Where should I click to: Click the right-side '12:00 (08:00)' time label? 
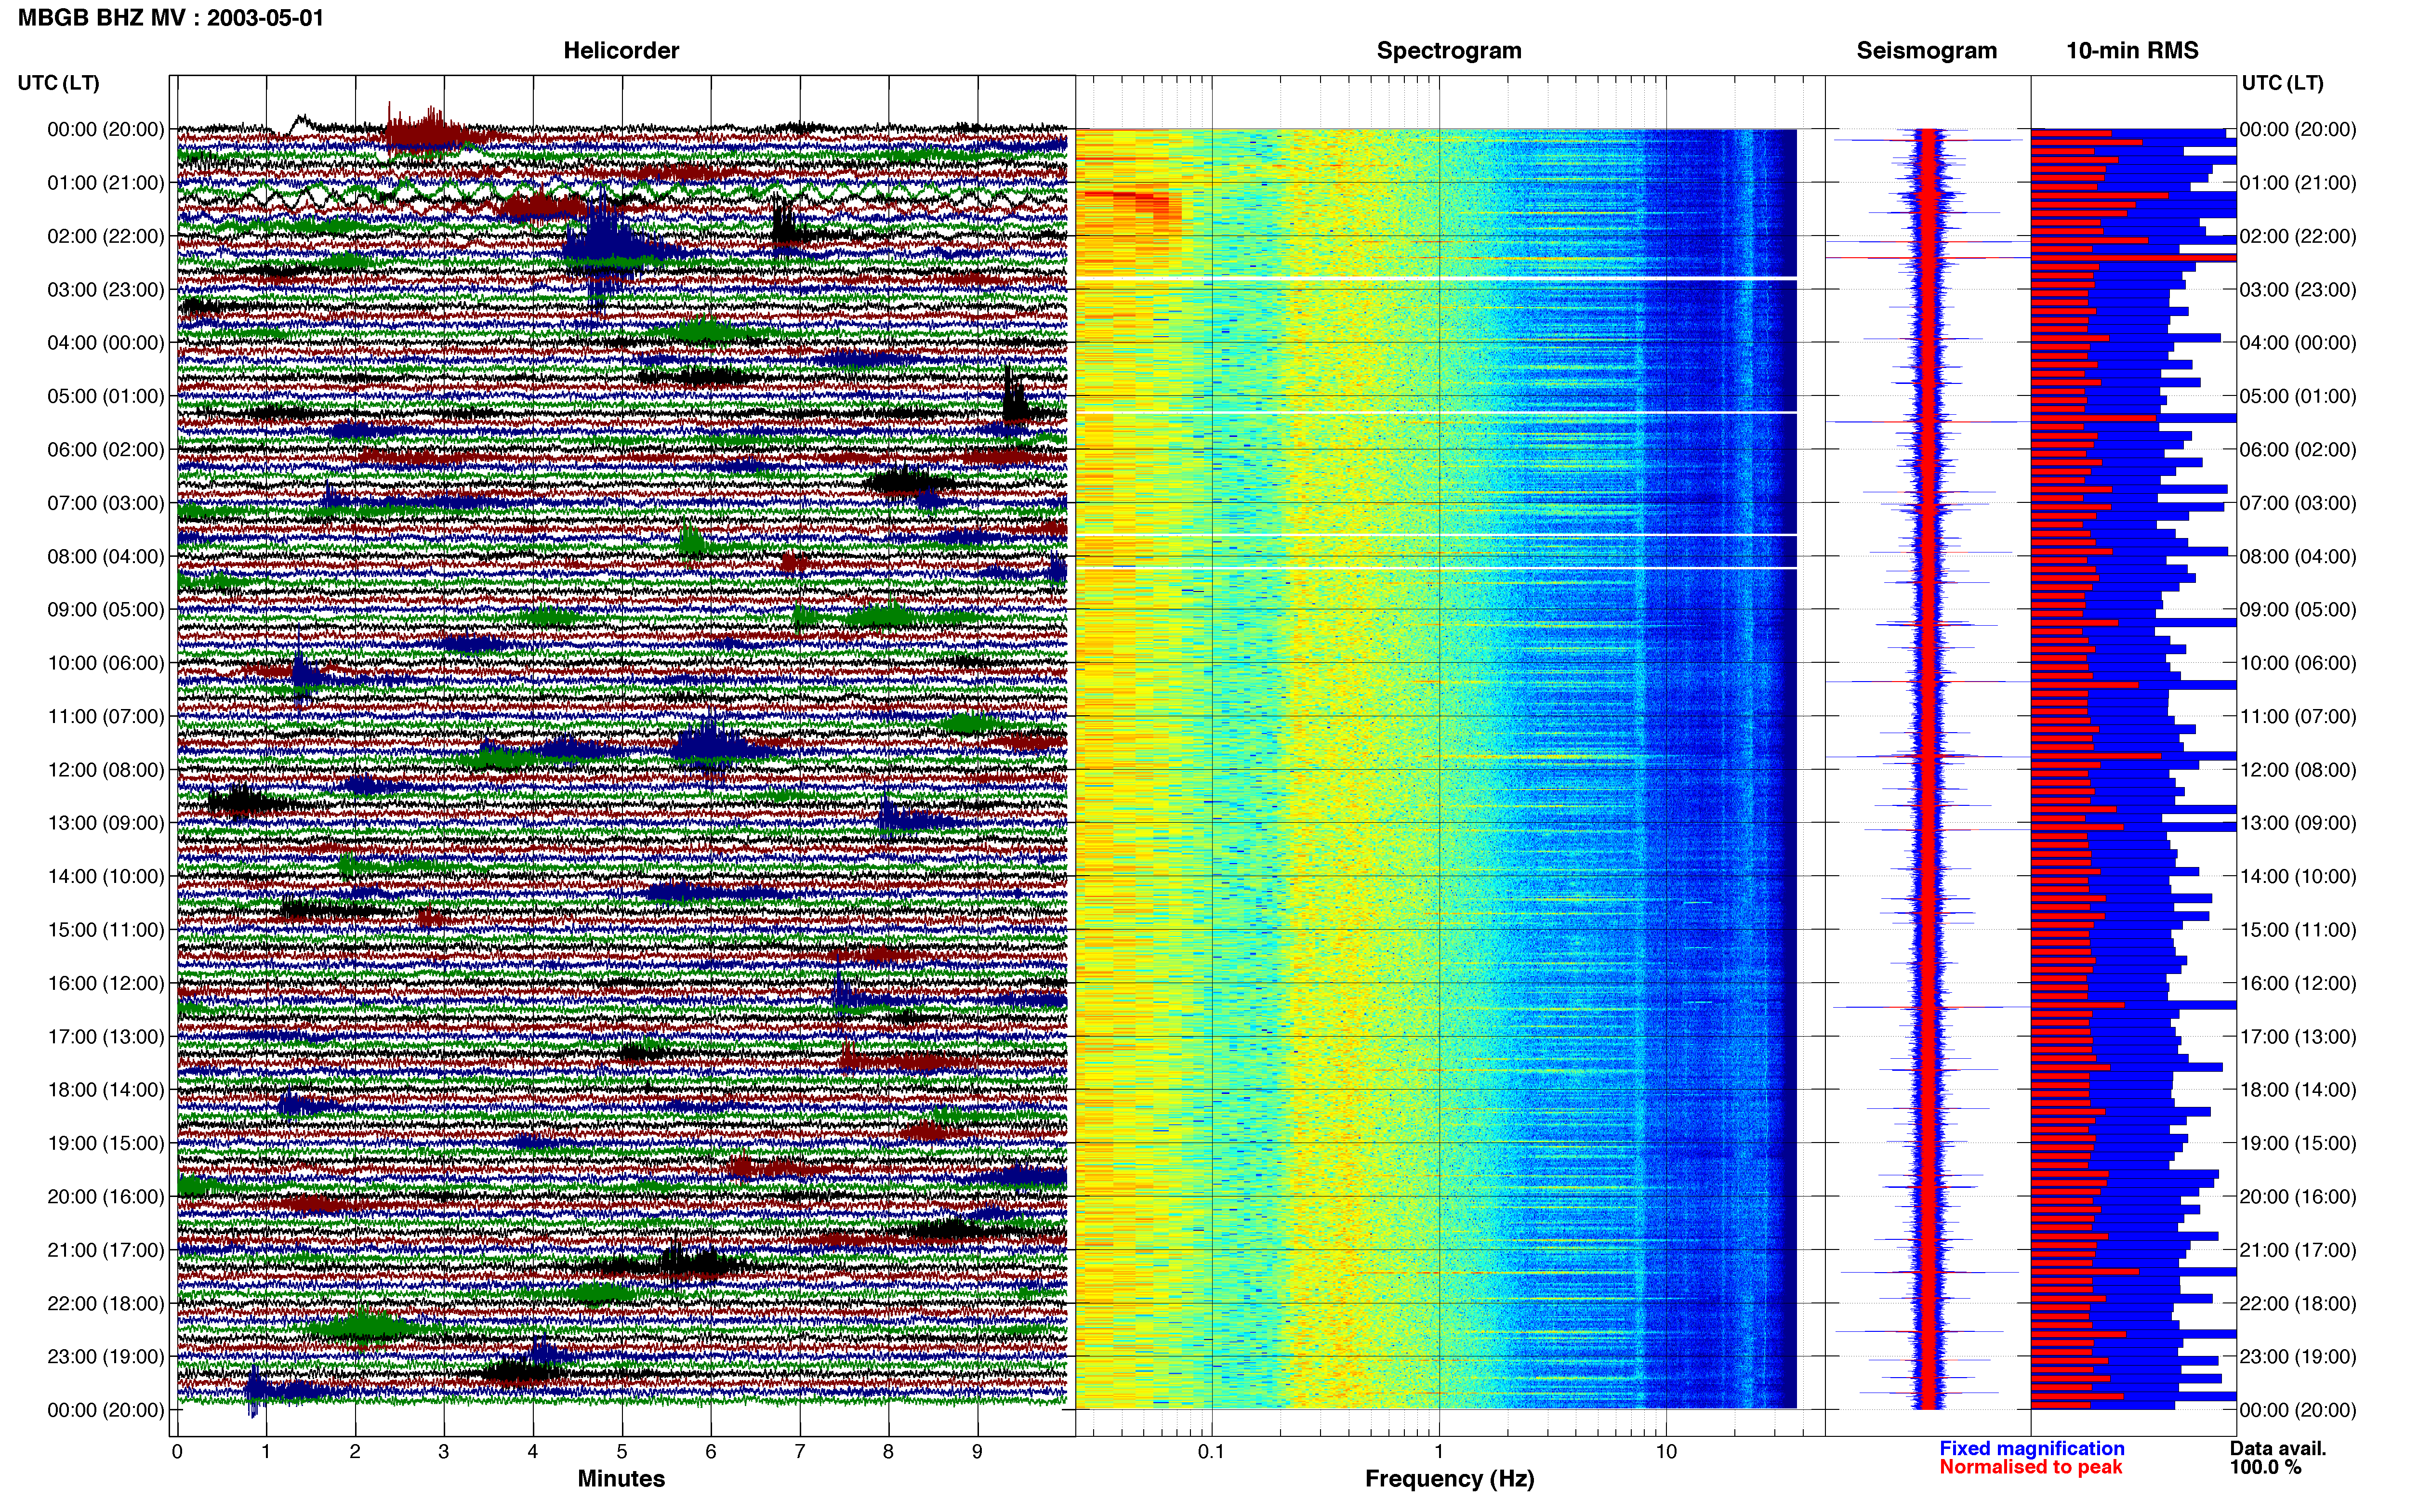2298,770
